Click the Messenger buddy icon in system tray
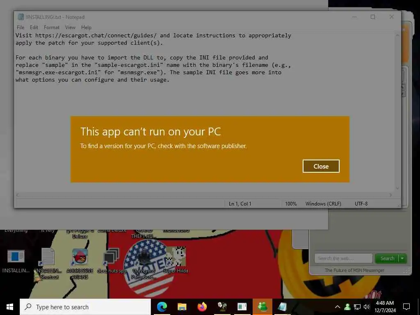This screenshot has width=420, height=315. [x=347, y=307]
